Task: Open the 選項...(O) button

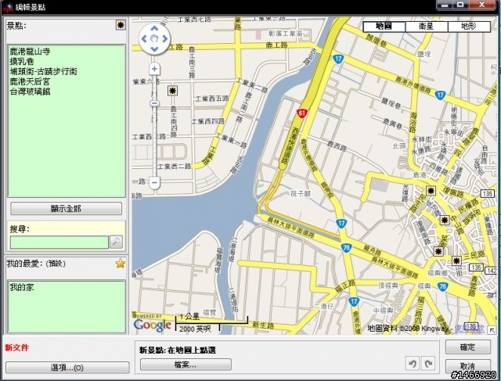Action: (67, 367)
